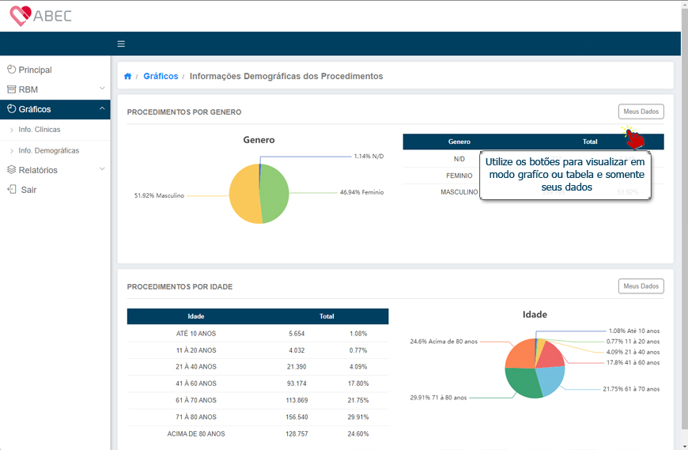Screen dimensions: 688x450
Task: Click the '11 À 20 ANOS' table row
Action: tap(258, 350)
